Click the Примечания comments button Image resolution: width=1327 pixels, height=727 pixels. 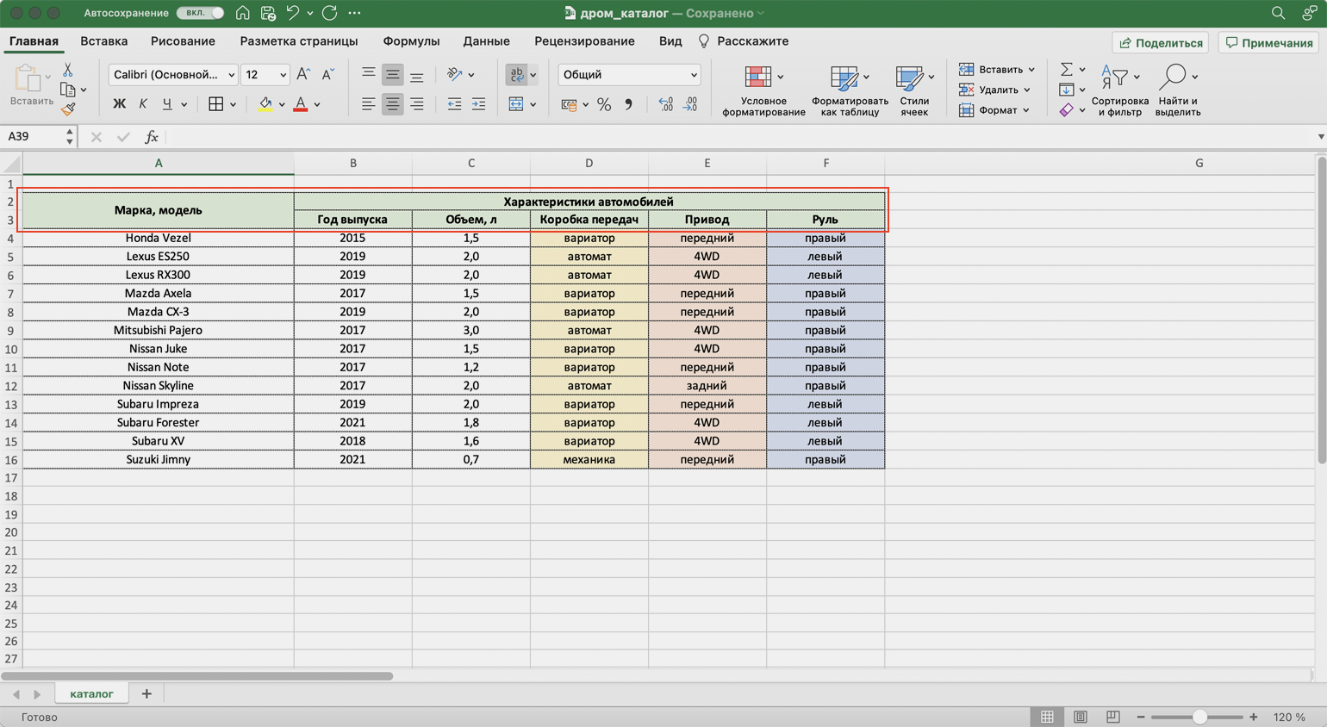coord(1269,42)
